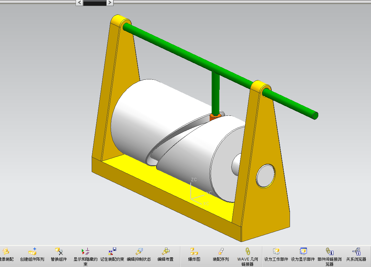The image size is (371, 267).
Task: Open the 关系浏览器 relations browser
Action: 356,255
